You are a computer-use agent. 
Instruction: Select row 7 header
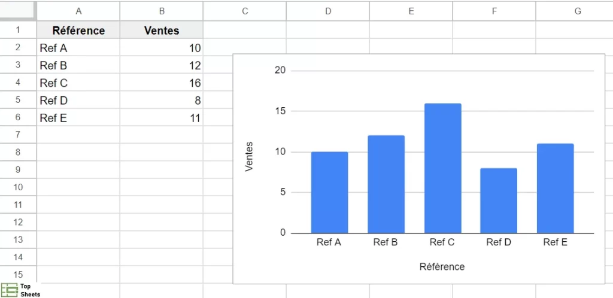(x=18, y=135)
